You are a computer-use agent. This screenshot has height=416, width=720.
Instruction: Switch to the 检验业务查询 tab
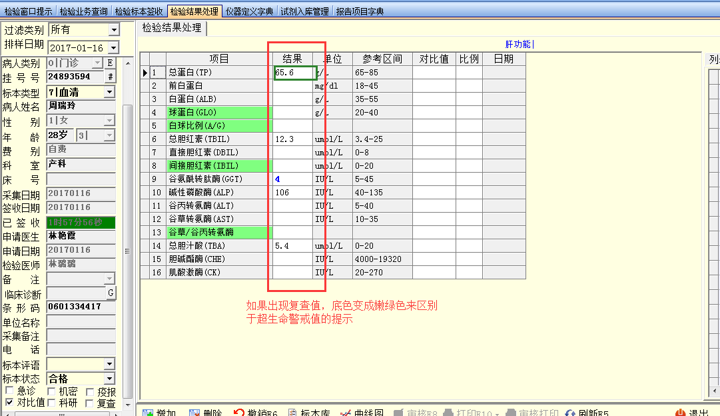click(83, 11)
